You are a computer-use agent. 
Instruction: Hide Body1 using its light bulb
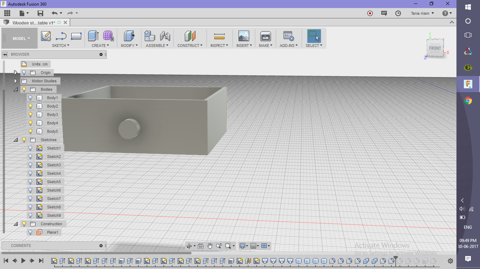31,98
